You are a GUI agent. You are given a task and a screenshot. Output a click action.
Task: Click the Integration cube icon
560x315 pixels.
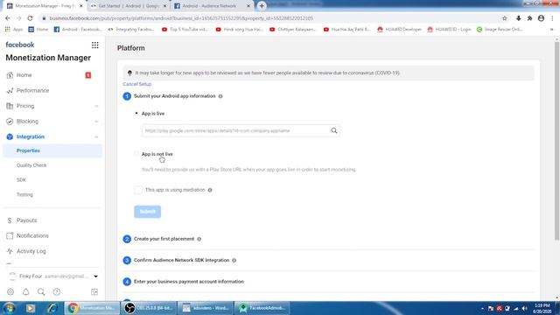coord(10,136)
